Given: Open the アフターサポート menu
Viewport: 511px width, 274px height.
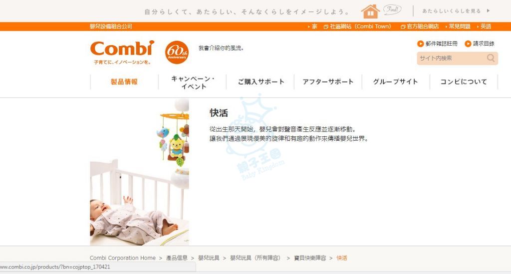Looking at the screenshot, I should pyautogui.click(x=328, y=82).
